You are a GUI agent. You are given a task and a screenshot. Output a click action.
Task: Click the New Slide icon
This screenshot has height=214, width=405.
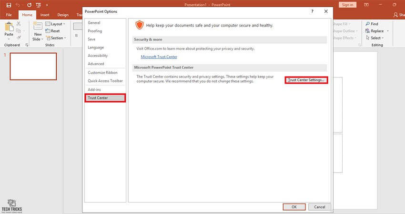38,27
